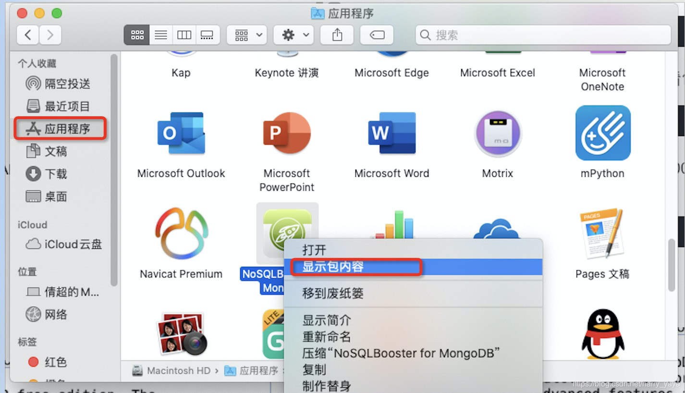Image resolution: width=685 pixels, height=393 pixels.
Task: Click 应用程序 in the path bar
Action: (x=252, y=371)
